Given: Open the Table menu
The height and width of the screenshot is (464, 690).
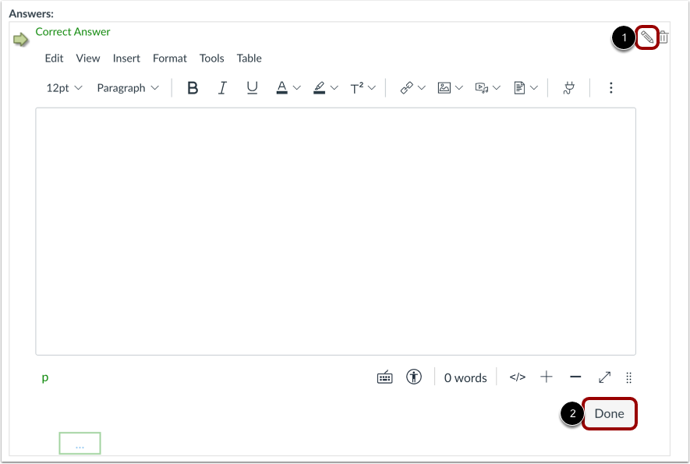Looking at the screenshot, I should coord(249,58).
